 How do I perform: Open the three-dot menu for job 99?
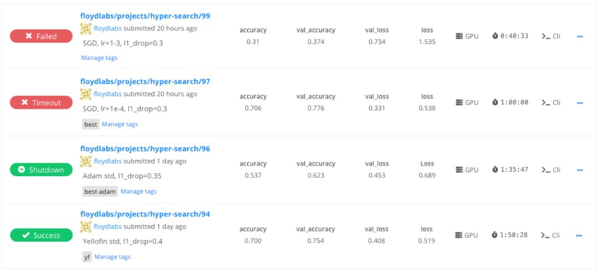click(580, 37)
